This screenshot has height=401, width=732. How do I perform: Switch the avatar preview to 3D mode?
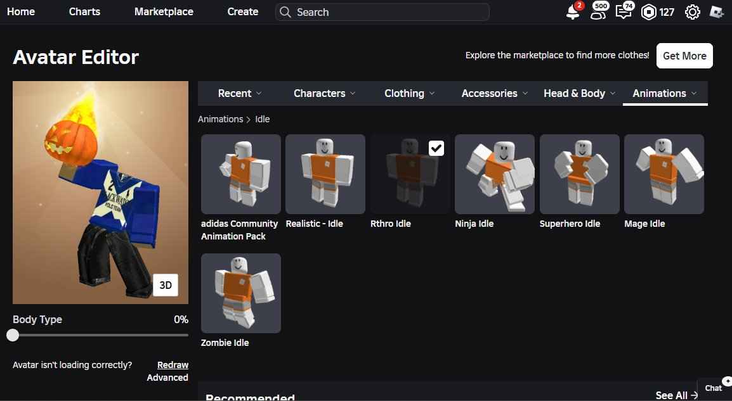coord(165,285)
